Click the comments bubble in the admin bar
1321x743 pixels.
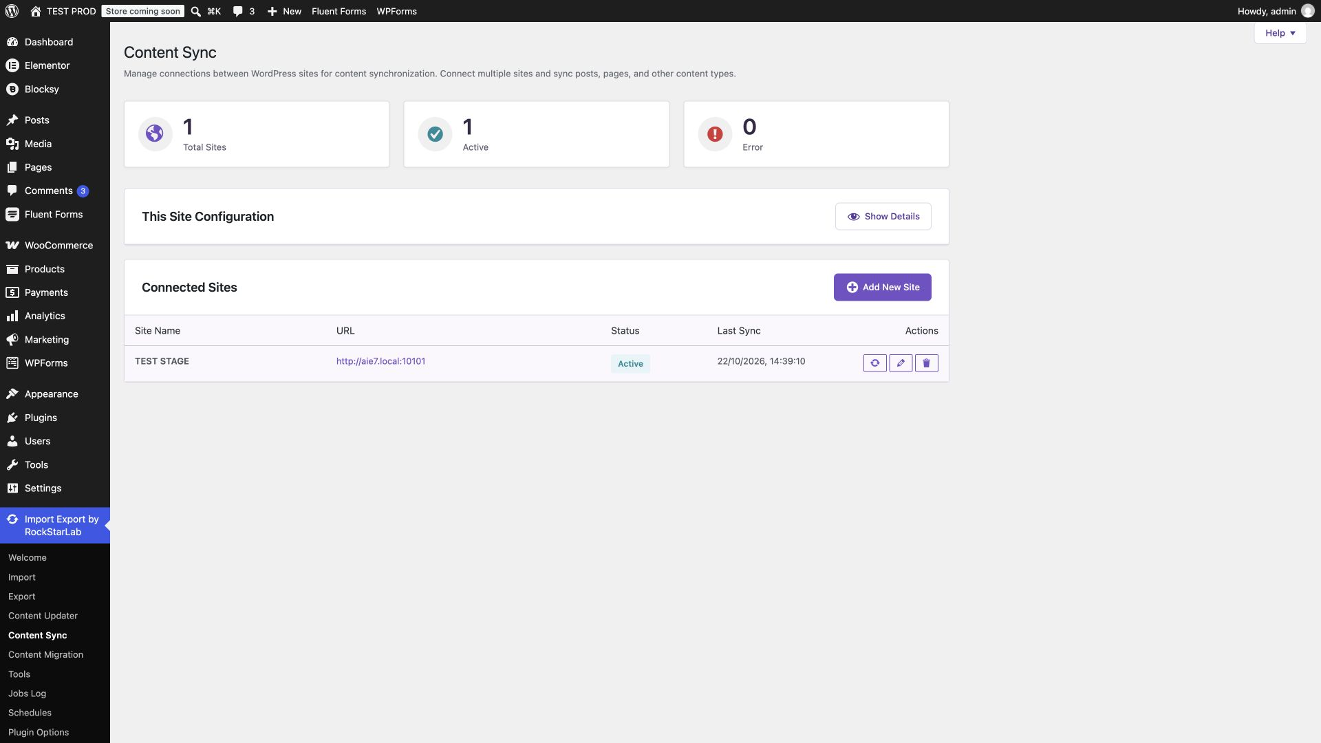pos(238,11)
